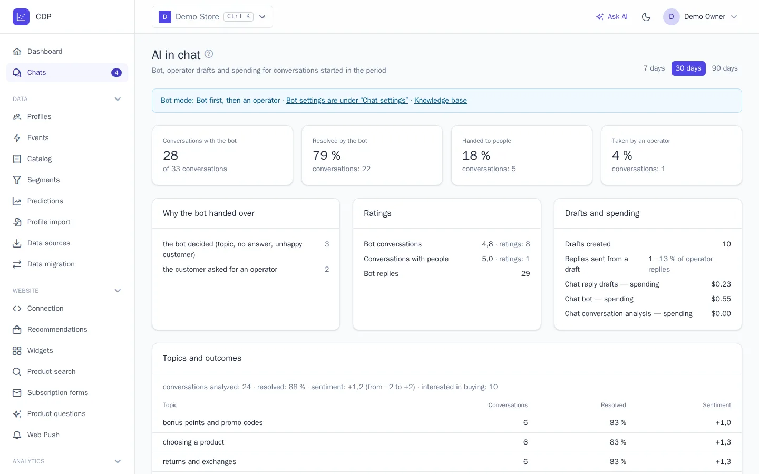Image resolution: width=759 pixels, height=474 pixels.
Task: Open the Knowledge base link
Action: click(x=441, y=101)
